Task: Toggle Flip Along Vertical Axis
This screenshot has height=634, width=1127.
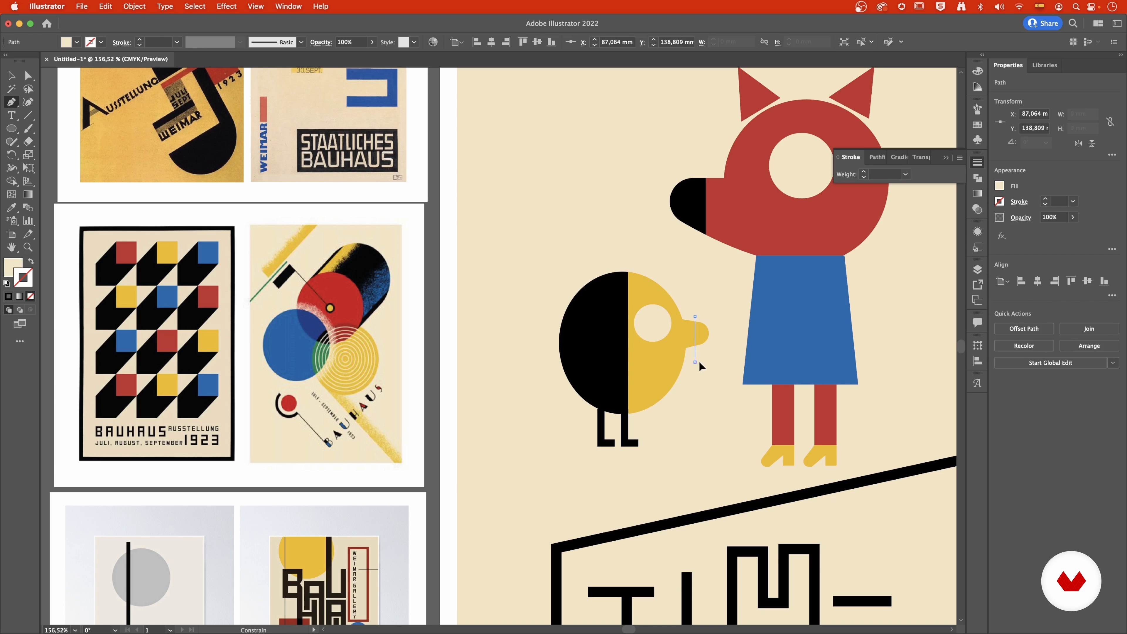Action: click(1092, 144)
